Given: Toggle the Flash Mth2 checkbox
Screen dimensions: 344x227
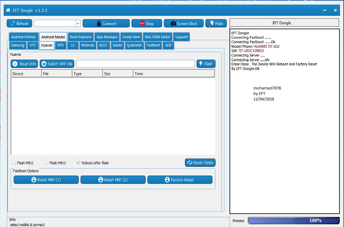Looking at the screenshot, I should coord(14,162).
